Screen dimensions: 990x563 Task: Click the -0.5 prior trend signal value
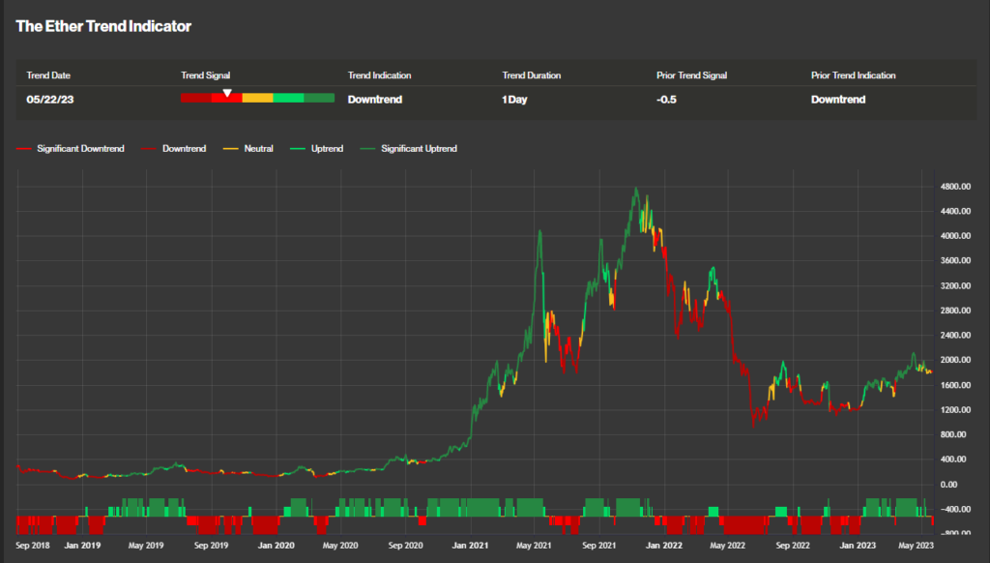(x=667, y=100)
